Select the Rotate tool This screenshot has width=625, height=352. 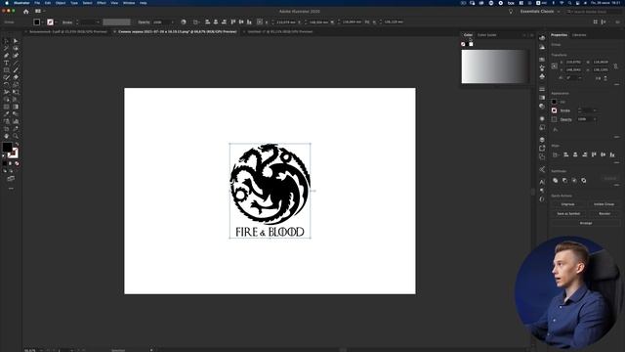tap(6, 85)
